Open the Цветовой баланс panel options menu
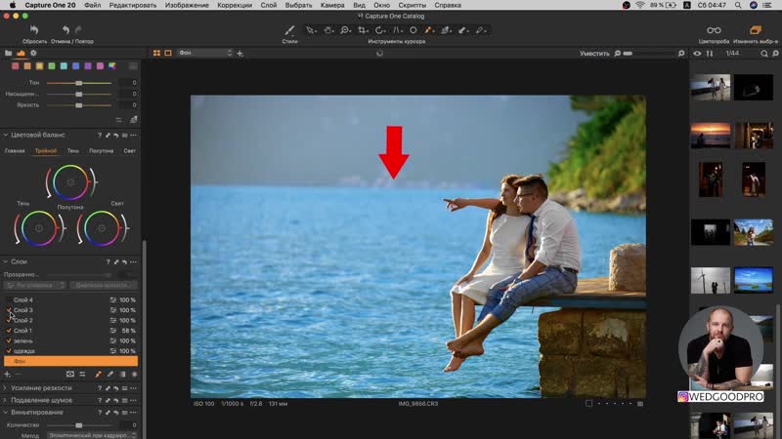This screenshot has height=439, width=782. click(x=133, y=135)
